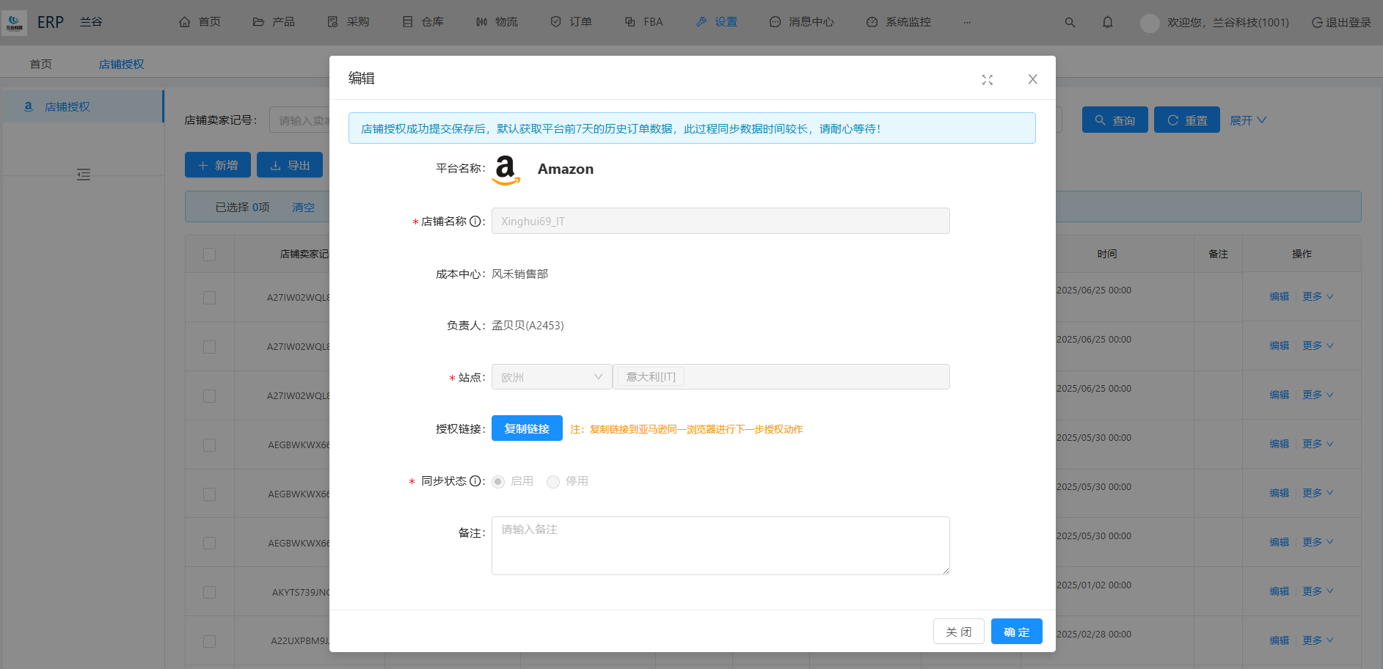Click the ERP logo in top-left corner
Viewport: 1383px width, 669px height.
point(15,23)
